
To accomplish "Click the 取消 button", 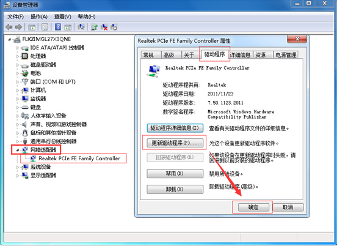I will pyautogui.click(x=288, y=207).
